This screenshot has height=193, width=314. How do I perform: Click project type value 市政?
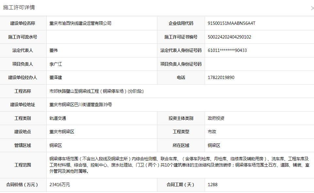coord(212,132)
